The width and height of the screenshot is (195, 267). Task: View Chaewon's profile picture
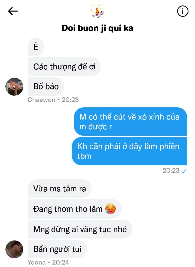tap(14, 87)
